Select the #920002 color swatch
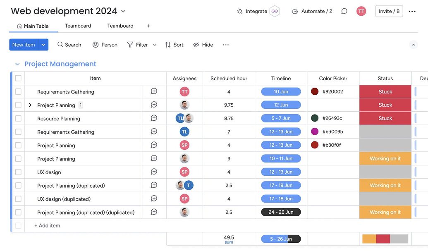This screenshot has width=428, height=251. click(315, 91)
